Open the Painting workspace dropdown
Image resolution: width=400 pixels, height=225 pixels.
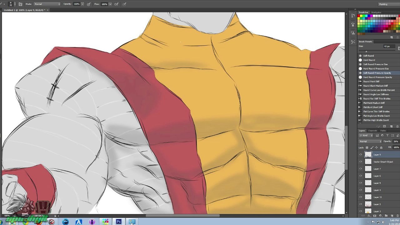[388, 4]
